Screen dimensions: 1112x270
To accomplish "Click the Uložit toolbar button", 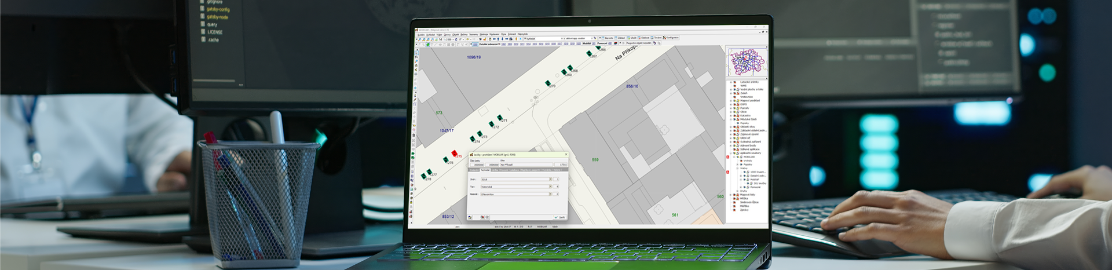I will [x=631, y=38].
